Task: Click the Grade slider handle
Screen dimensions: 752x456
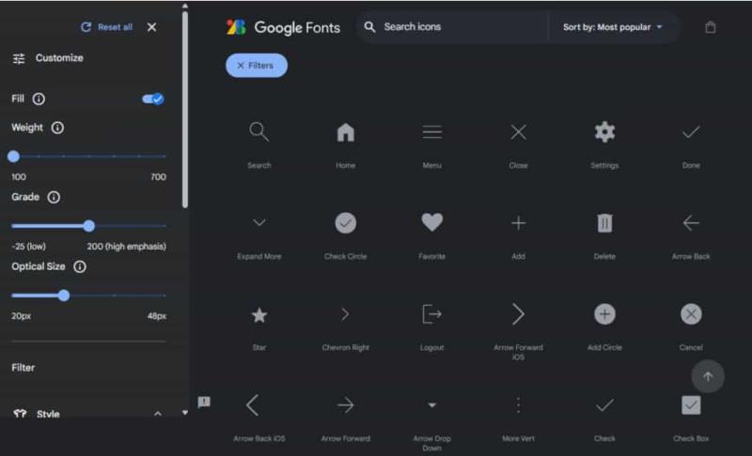Action: tap(88, 226)
